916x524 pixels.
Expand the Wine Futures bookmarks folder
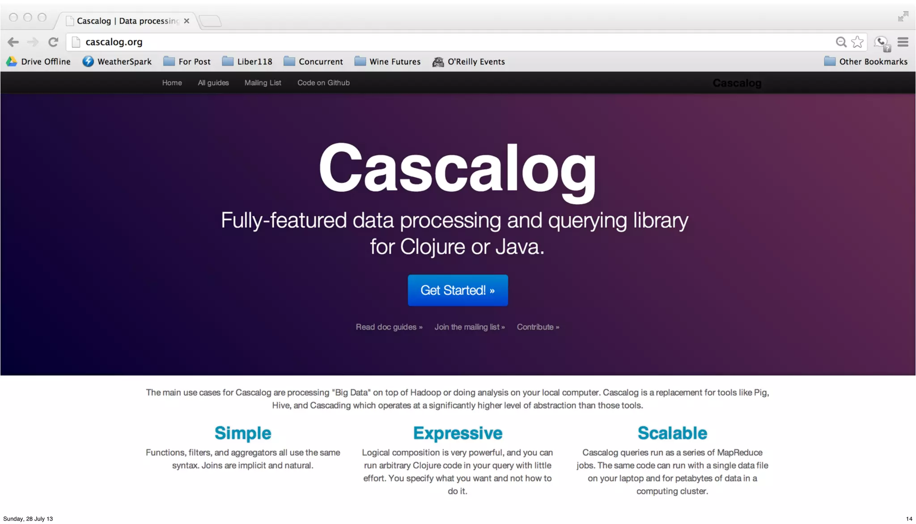387,62
